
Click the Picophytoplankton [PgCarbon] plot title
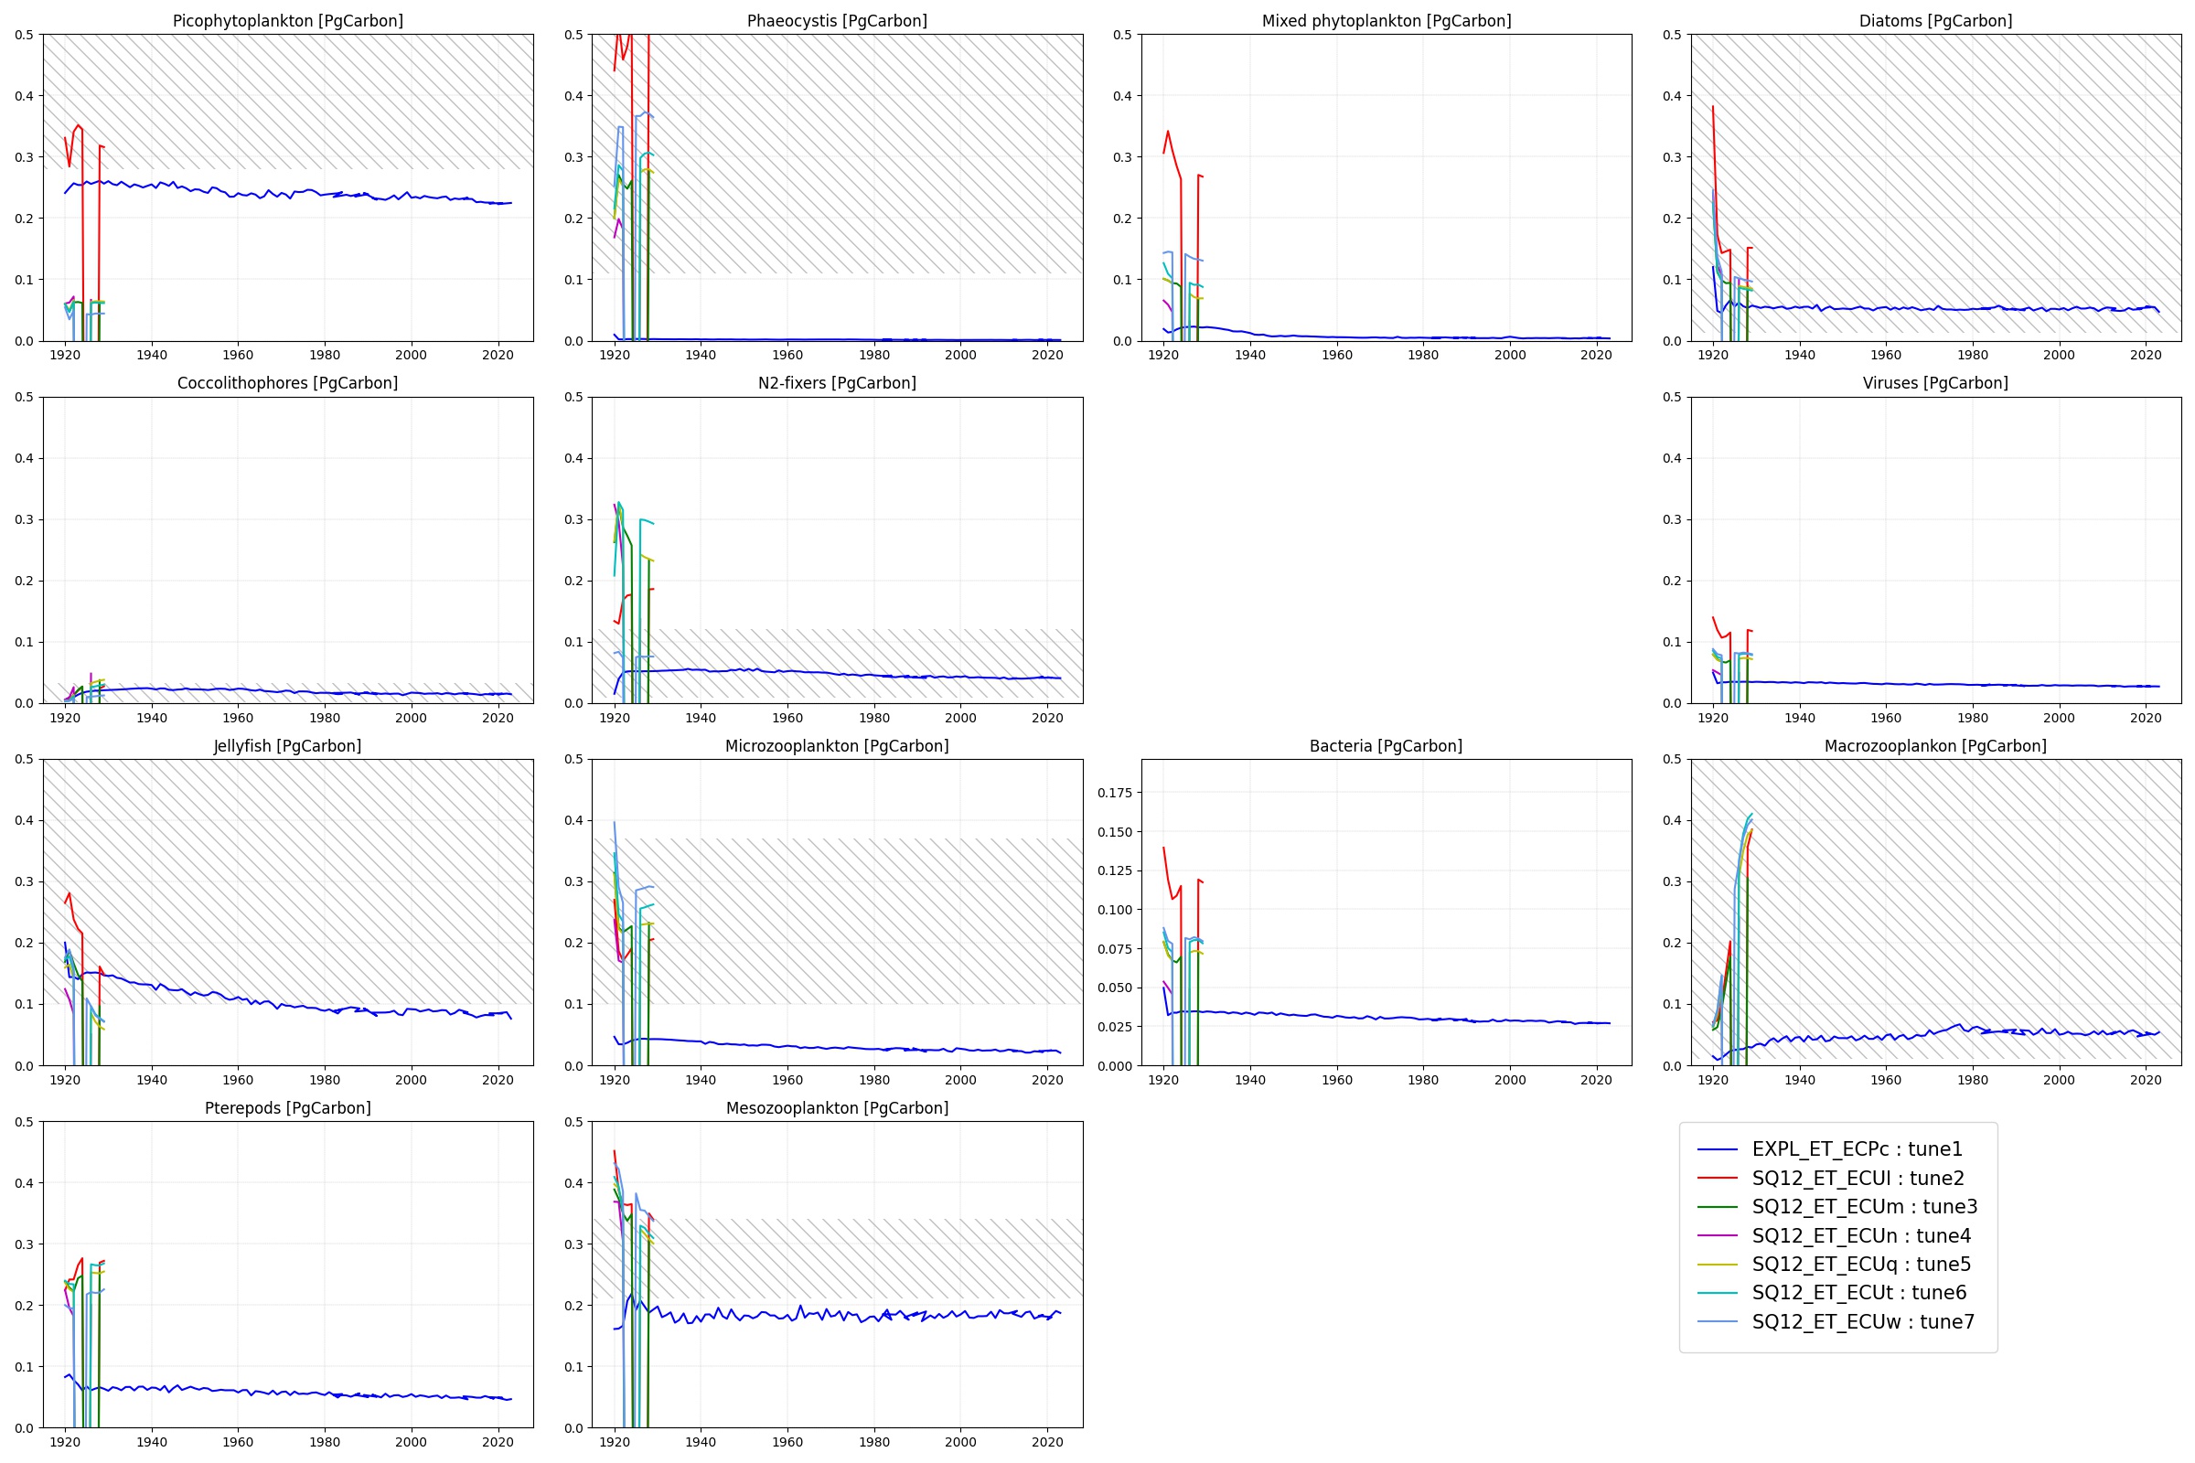pos(287,20)
